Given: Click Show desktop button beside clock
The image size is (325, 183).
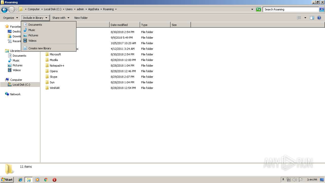Looking at the screenshot, I should tap(322, 180).
